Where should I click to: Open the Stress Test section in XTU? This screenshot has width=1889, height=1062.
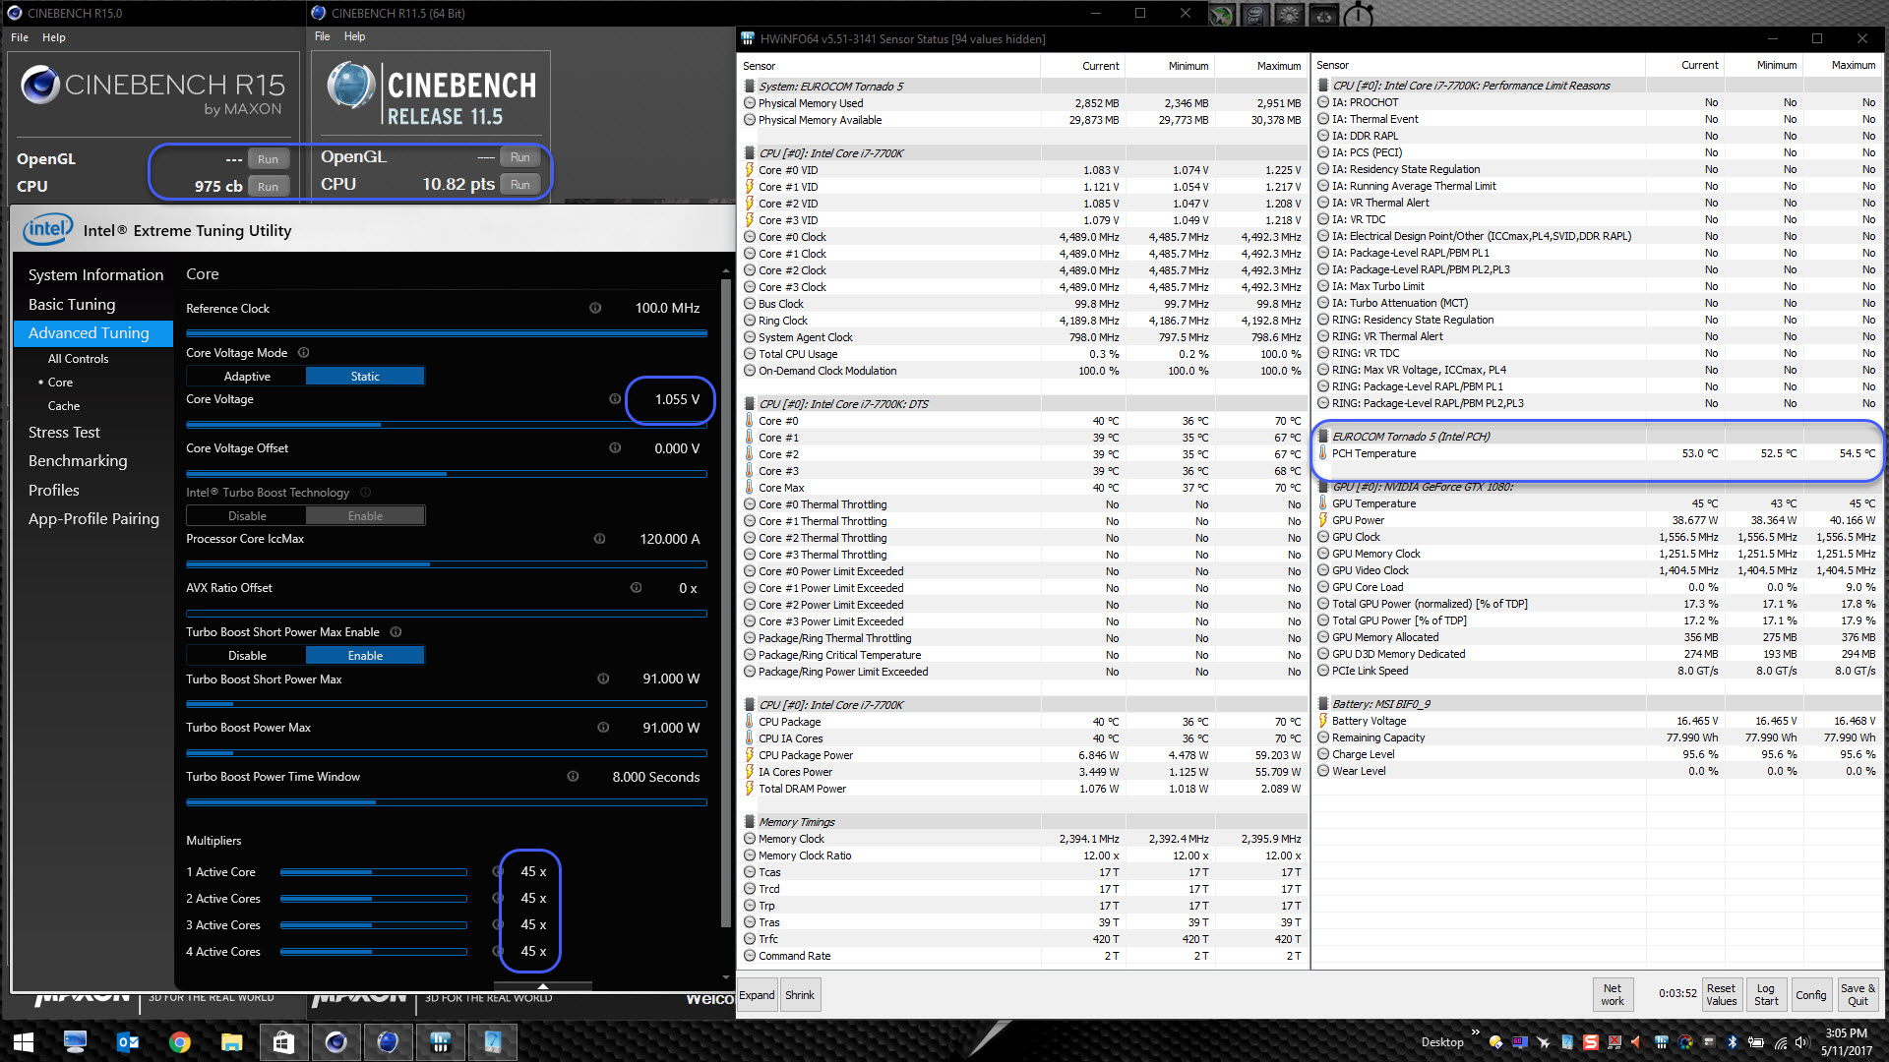coord(64,433)
